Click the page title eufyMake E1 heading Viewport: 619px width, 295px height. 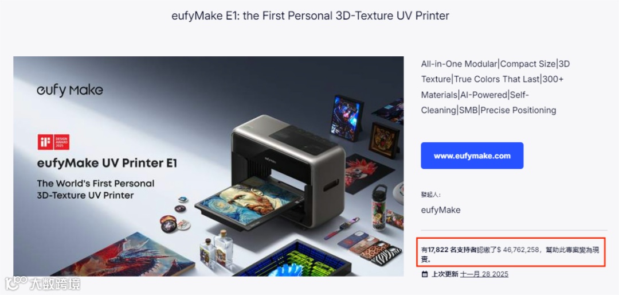tap(310, 16)
